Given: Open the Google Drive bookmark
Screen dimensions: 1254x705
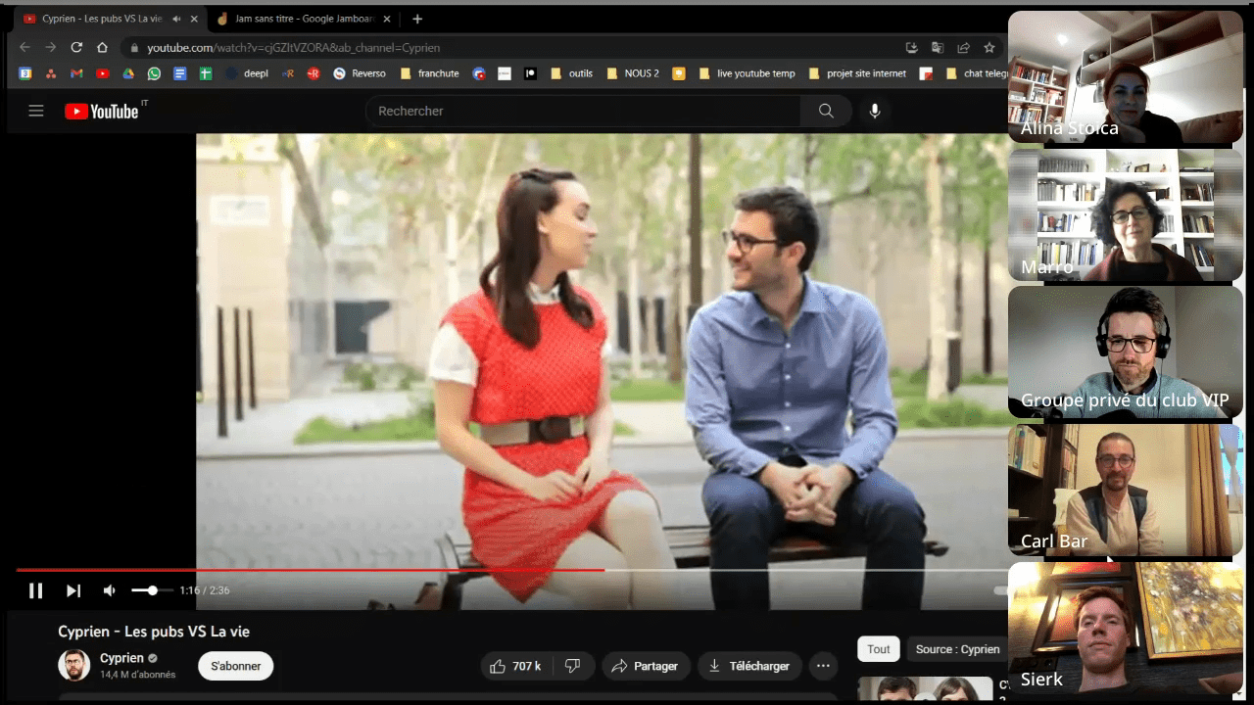Looking at the screenshot, I should 128,73.
